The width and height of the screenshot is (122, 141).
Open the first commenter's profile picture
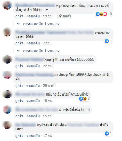point(7,5)
